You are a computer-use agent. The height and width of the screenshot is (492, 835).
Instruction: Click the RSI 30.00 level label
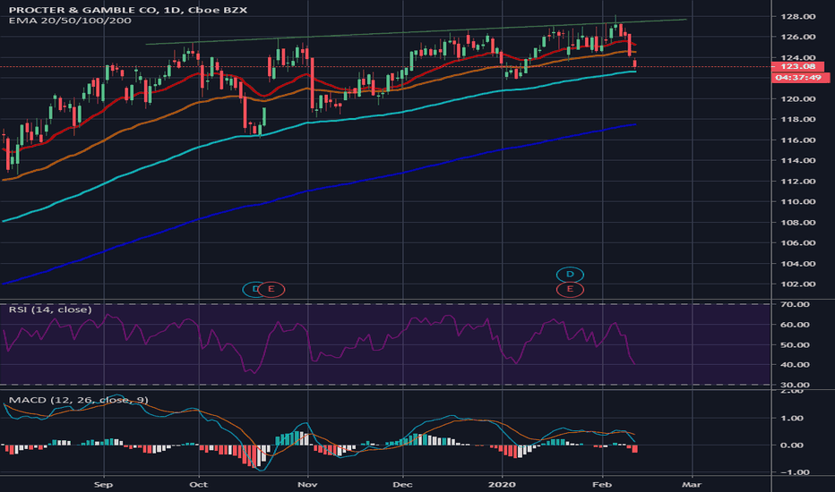pos(795,385)
